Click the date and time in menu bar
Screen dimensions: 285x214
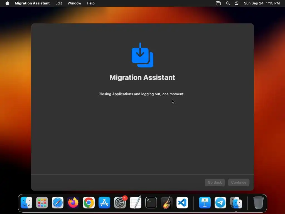(x=262, y=3)
